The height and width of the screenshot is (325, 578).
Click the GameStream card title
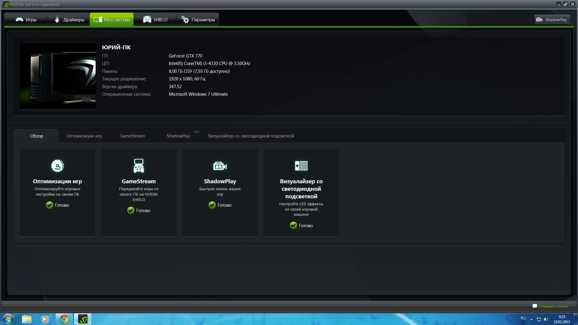coord(139,181)
